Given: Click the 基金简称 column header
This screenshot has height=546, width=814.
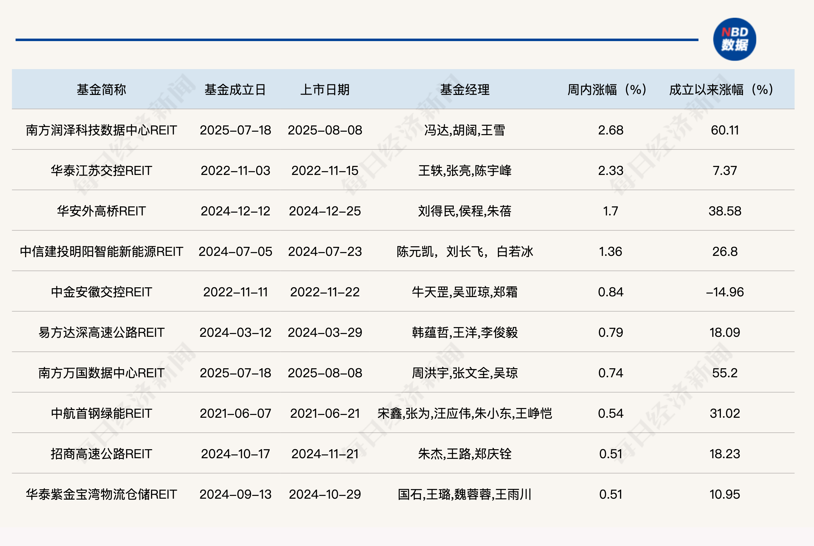Looking at the screenshot, I should coord(101,89).
